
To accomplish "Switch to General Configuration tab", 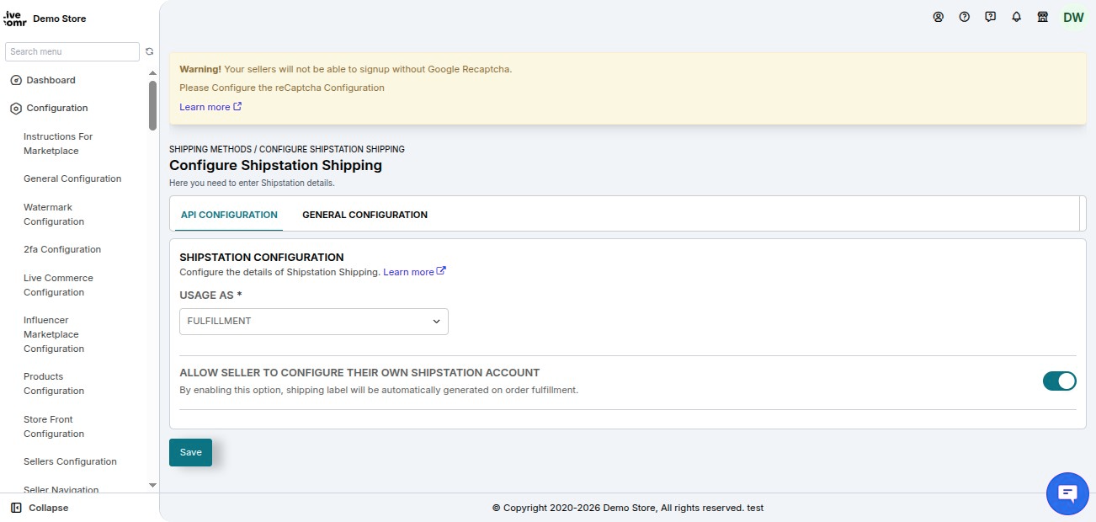I will pyautogui.click(x=364, y=215).
